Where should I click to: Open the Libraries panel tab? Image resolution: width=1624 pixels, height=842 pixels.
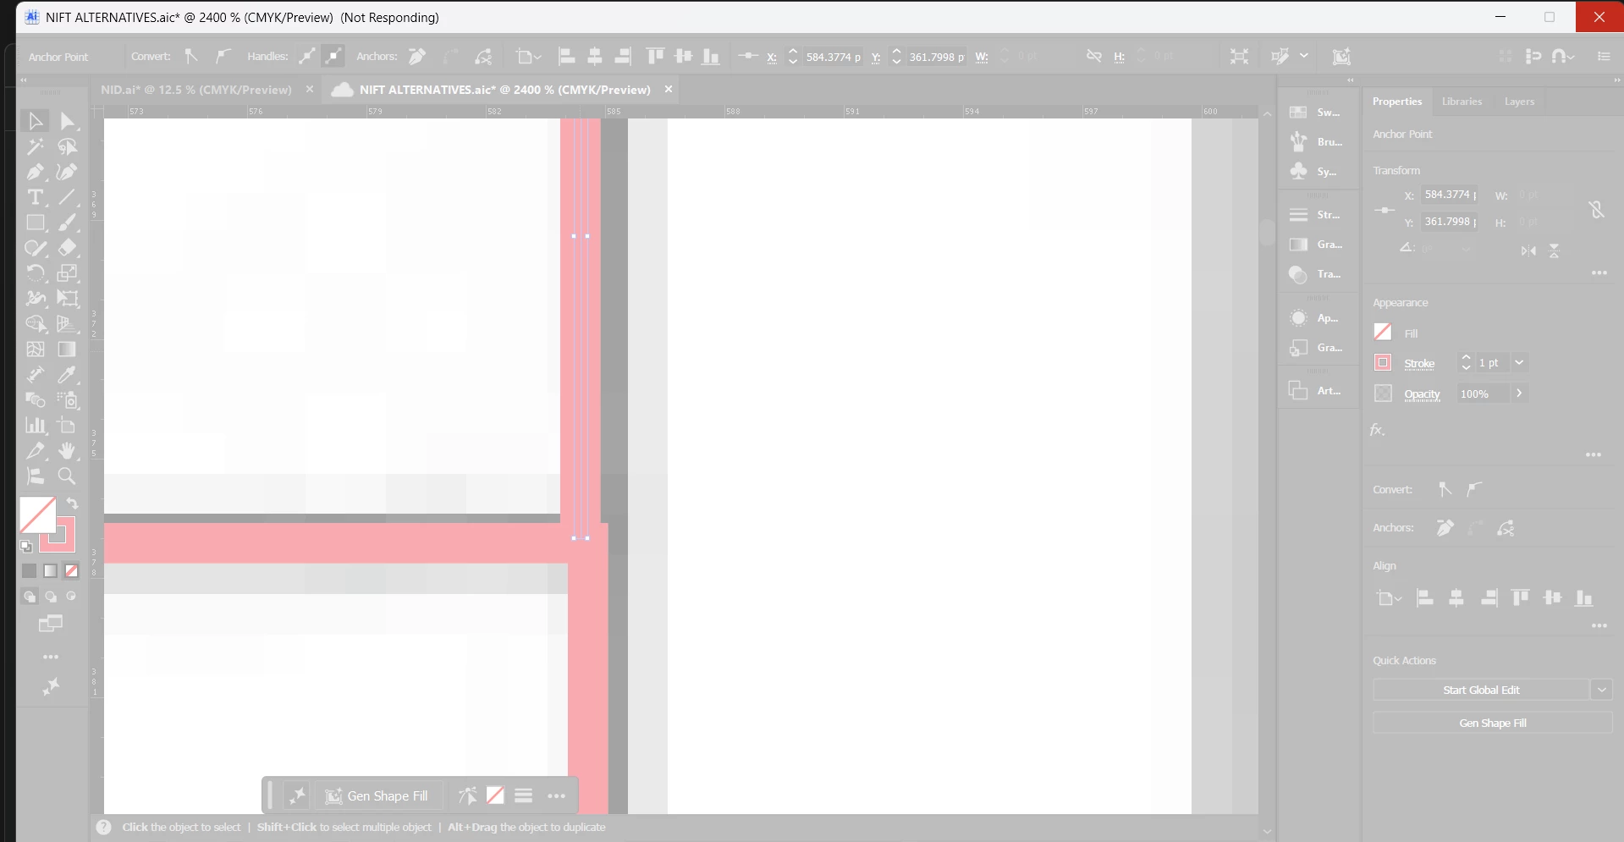(1462, 102)
